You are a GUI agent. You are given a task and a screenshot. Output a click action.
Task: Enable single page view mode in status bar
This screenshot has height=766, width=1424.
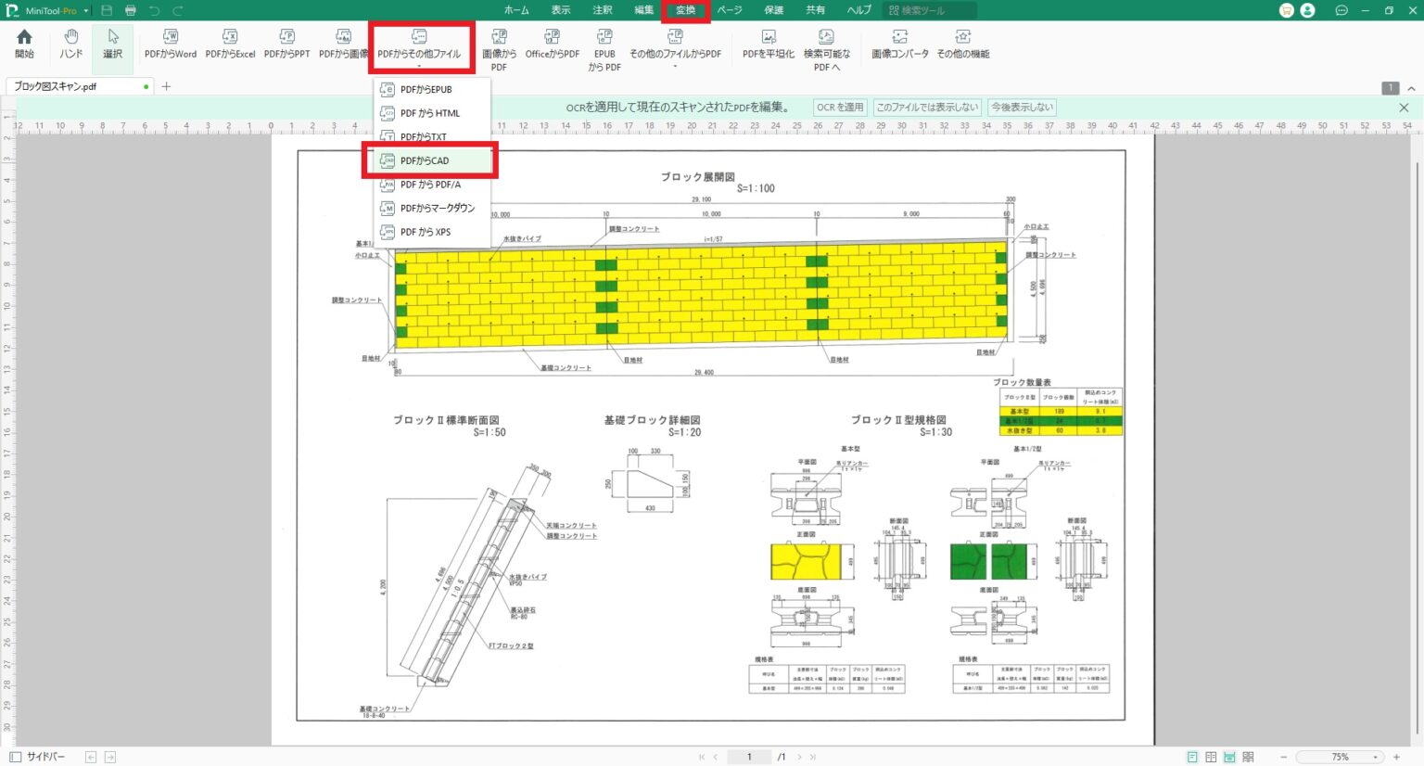[x=1192, y=757]
